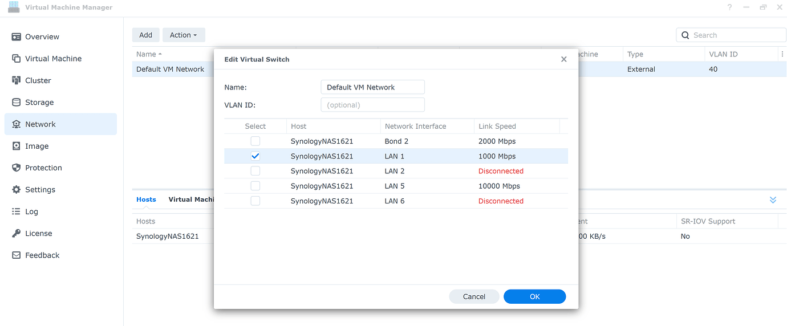Close the Edit Virtual Switch dialog

(563, 59)
